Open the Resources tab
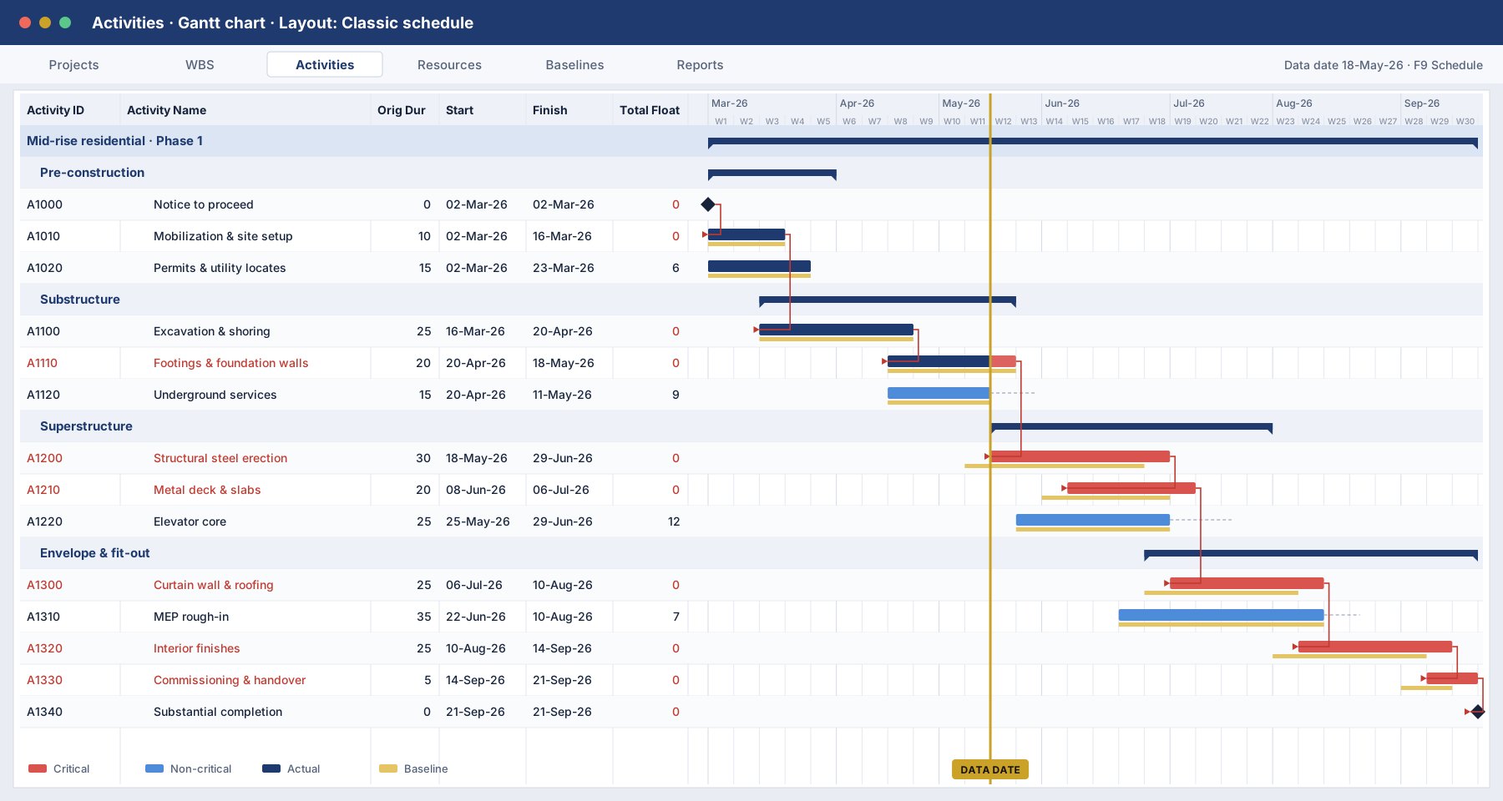This screenshot has height=801, width=1503. [449, 65]
